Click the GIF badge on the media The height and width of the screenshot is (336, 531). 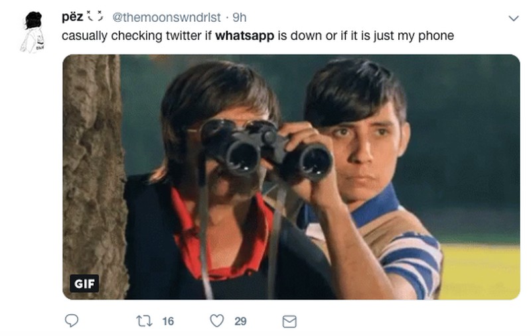84,283
